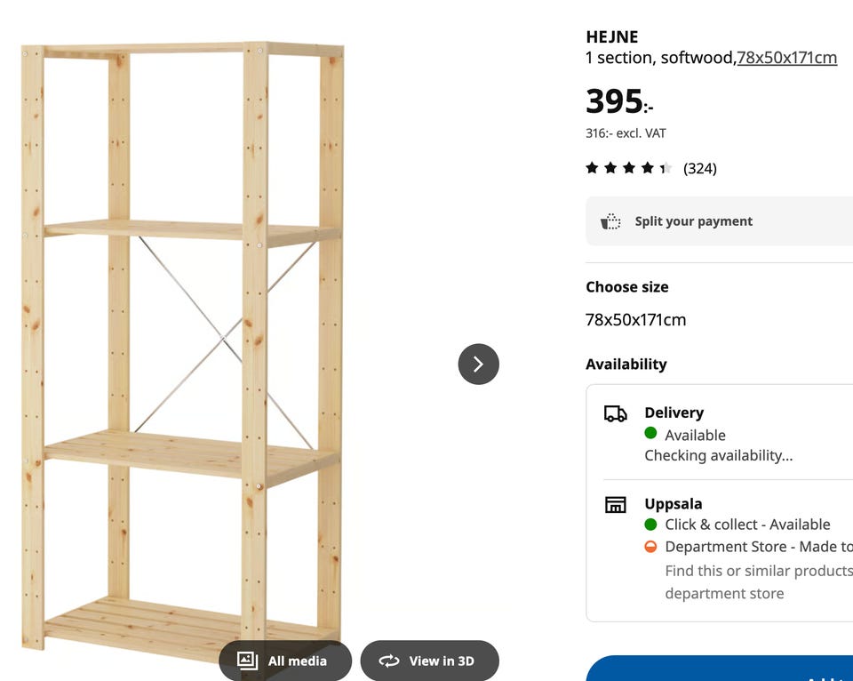
Task: Click the Split your payment icon
Action: coord(610,221)
